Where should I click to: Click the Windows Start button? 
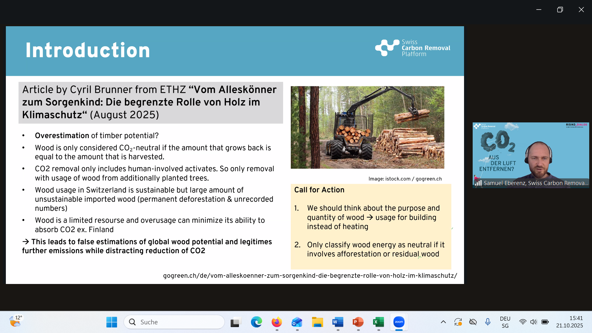112,322
